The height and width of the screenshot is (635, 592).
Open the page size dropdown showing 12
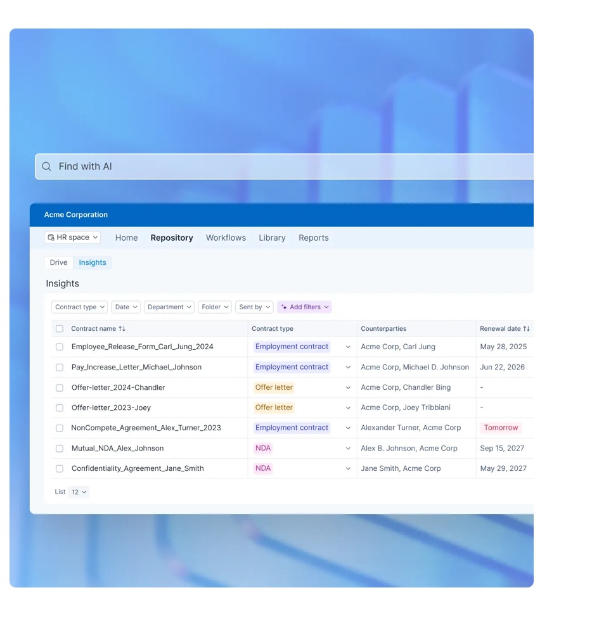pos(78,492)
